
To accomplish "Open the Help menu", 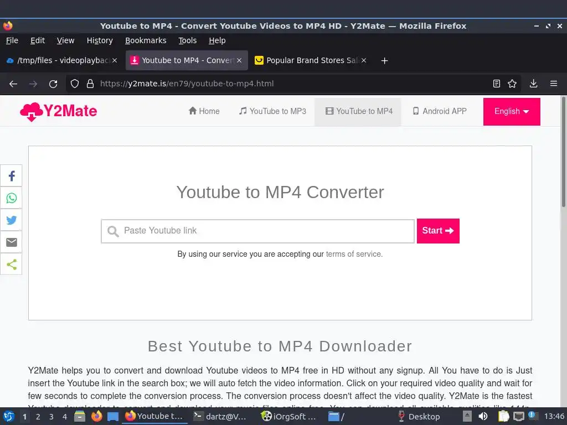I will tap(217, 40).
